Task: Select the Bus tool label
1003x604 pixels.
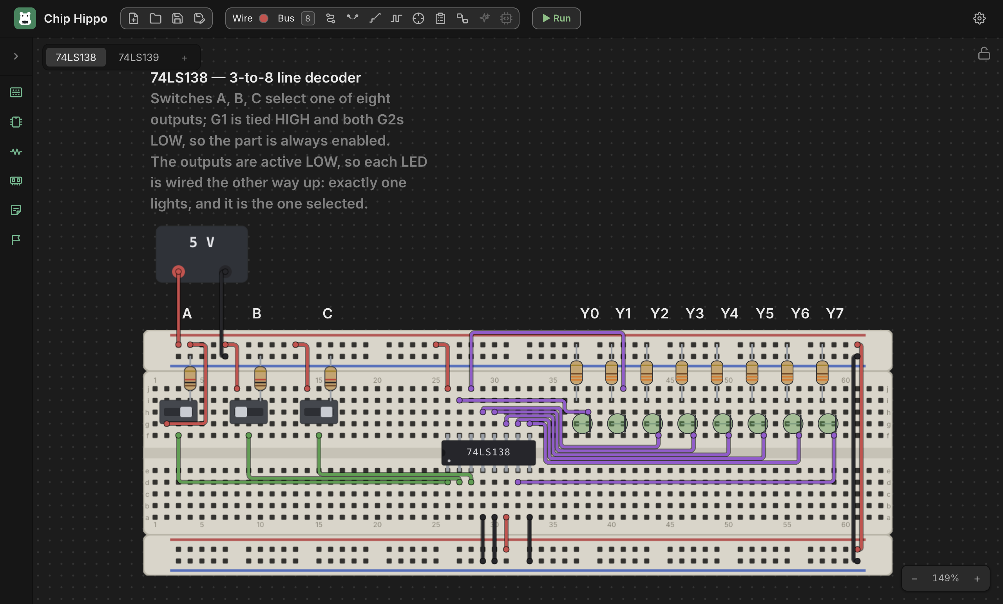Action: (286, 18)
